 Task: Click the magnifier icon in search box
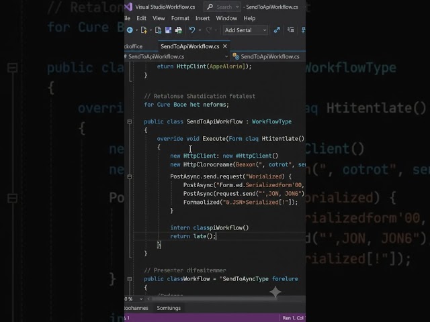[210, 7]
